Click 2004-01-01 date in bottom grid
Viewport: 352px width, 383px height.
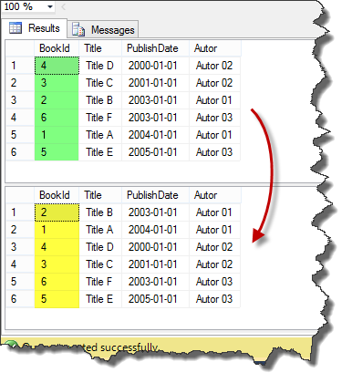click(x=155, y=230)
